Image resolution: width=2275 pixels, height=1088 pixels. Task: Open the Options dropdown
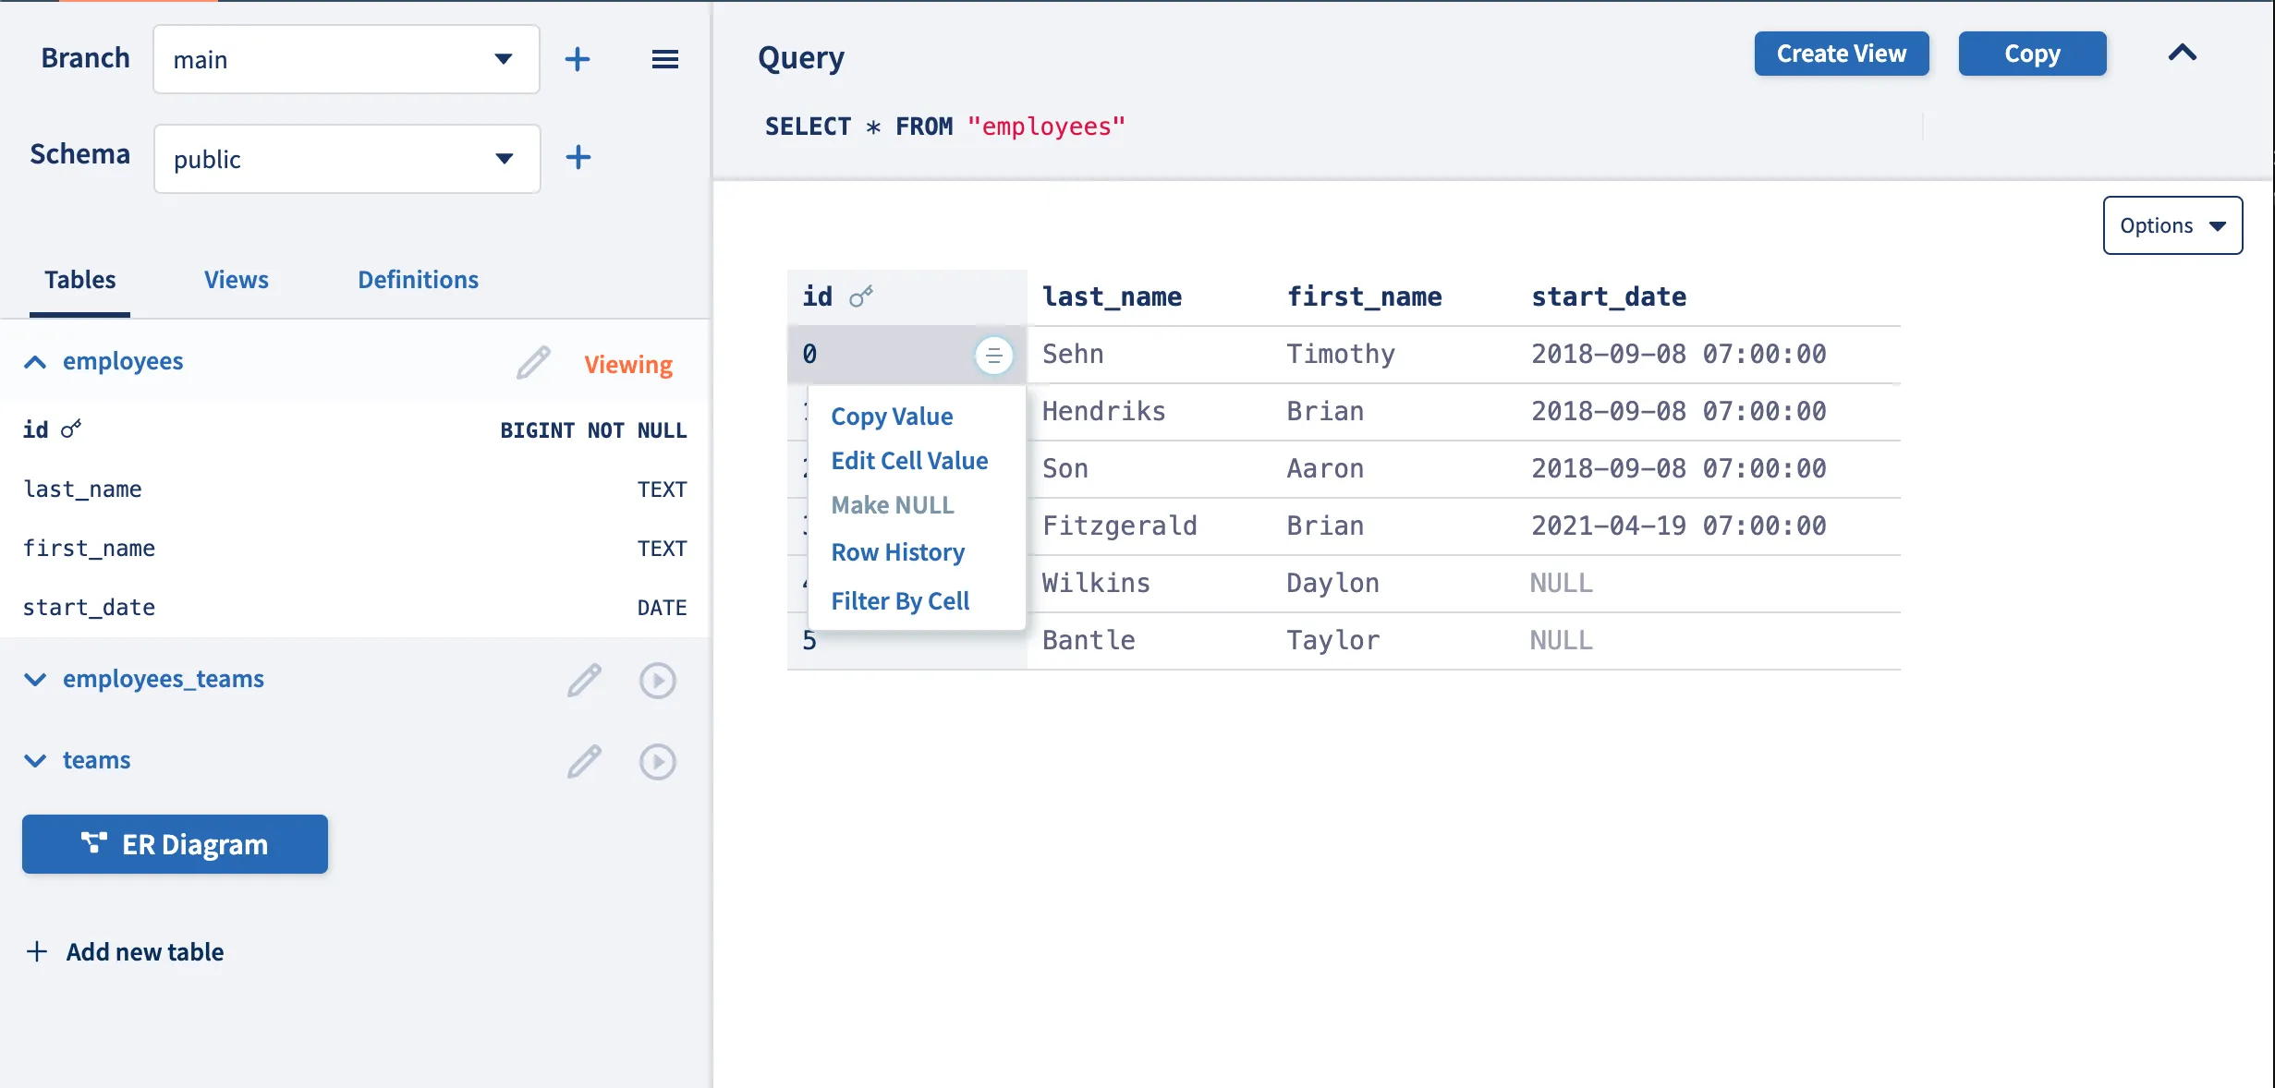(2172, 225)
